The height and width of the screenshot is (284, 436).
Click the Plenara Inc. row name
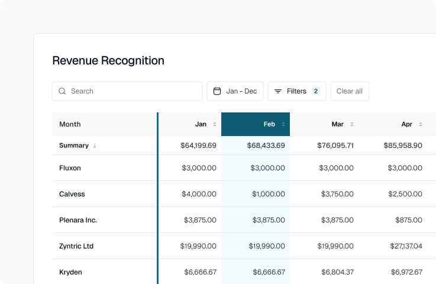[x=78, y=220]
